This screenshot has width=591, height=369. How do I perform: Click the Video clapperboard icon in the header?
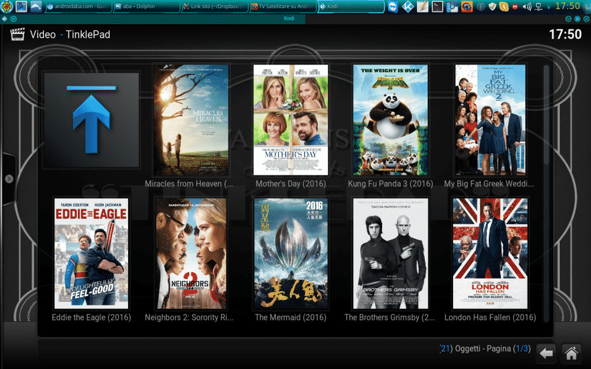point(17,34)
